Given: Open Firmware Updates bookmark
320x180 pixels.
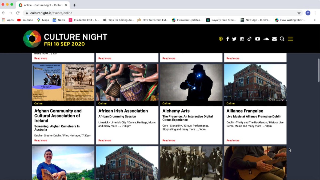Looking at the screenshot, I should (187, 20).
